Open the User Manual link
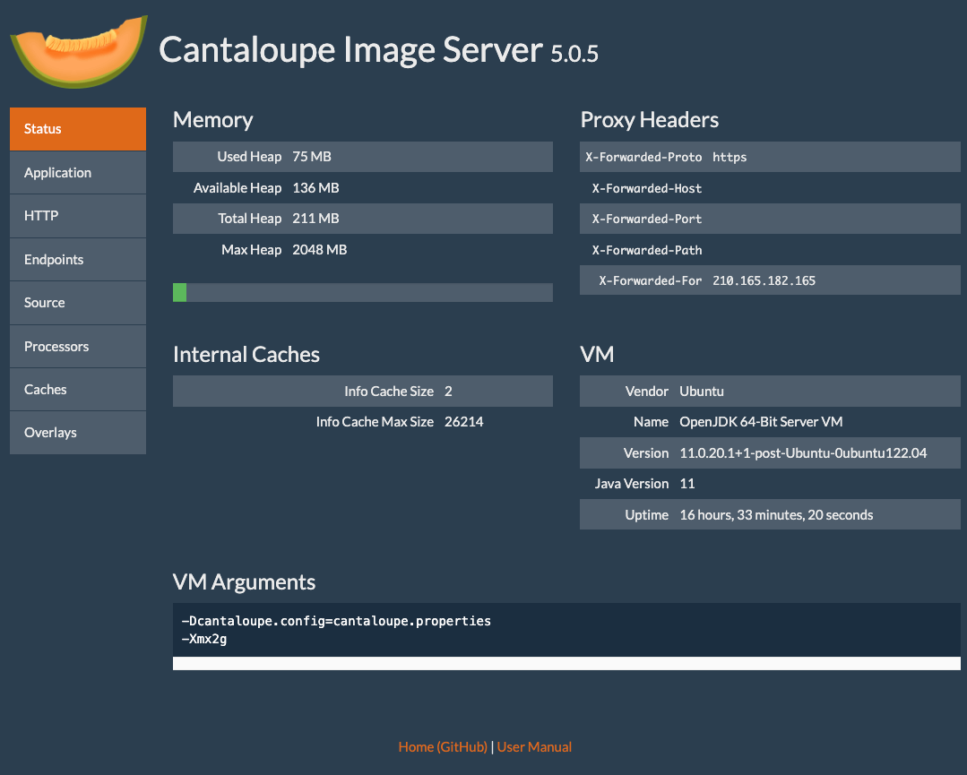The width and height of the screenshot is (967, 775). [534, 746]
